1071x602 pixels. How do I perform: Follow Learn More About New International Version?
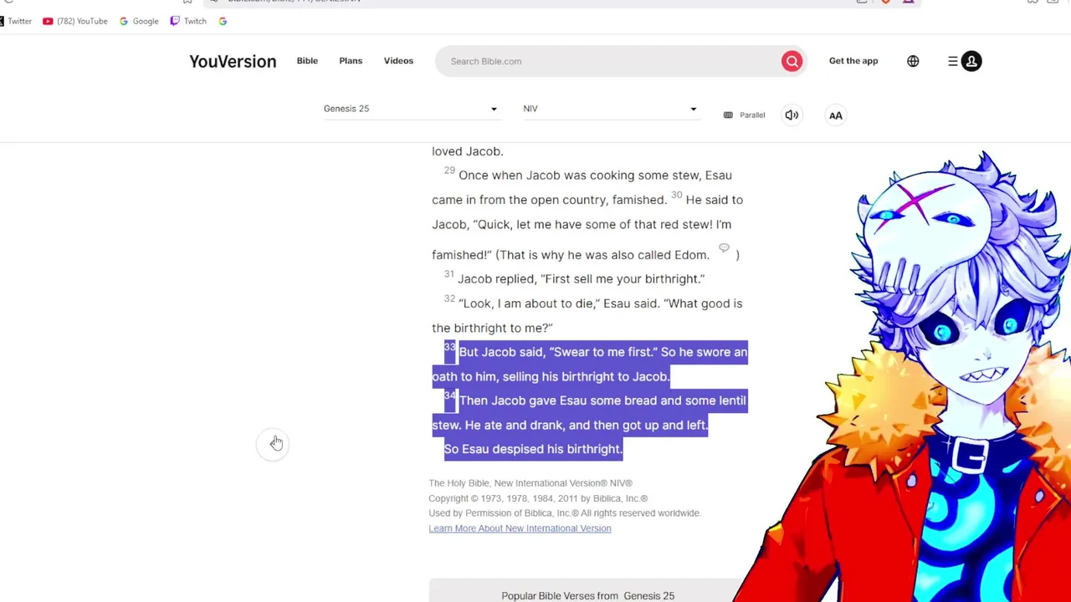(520, 528)
